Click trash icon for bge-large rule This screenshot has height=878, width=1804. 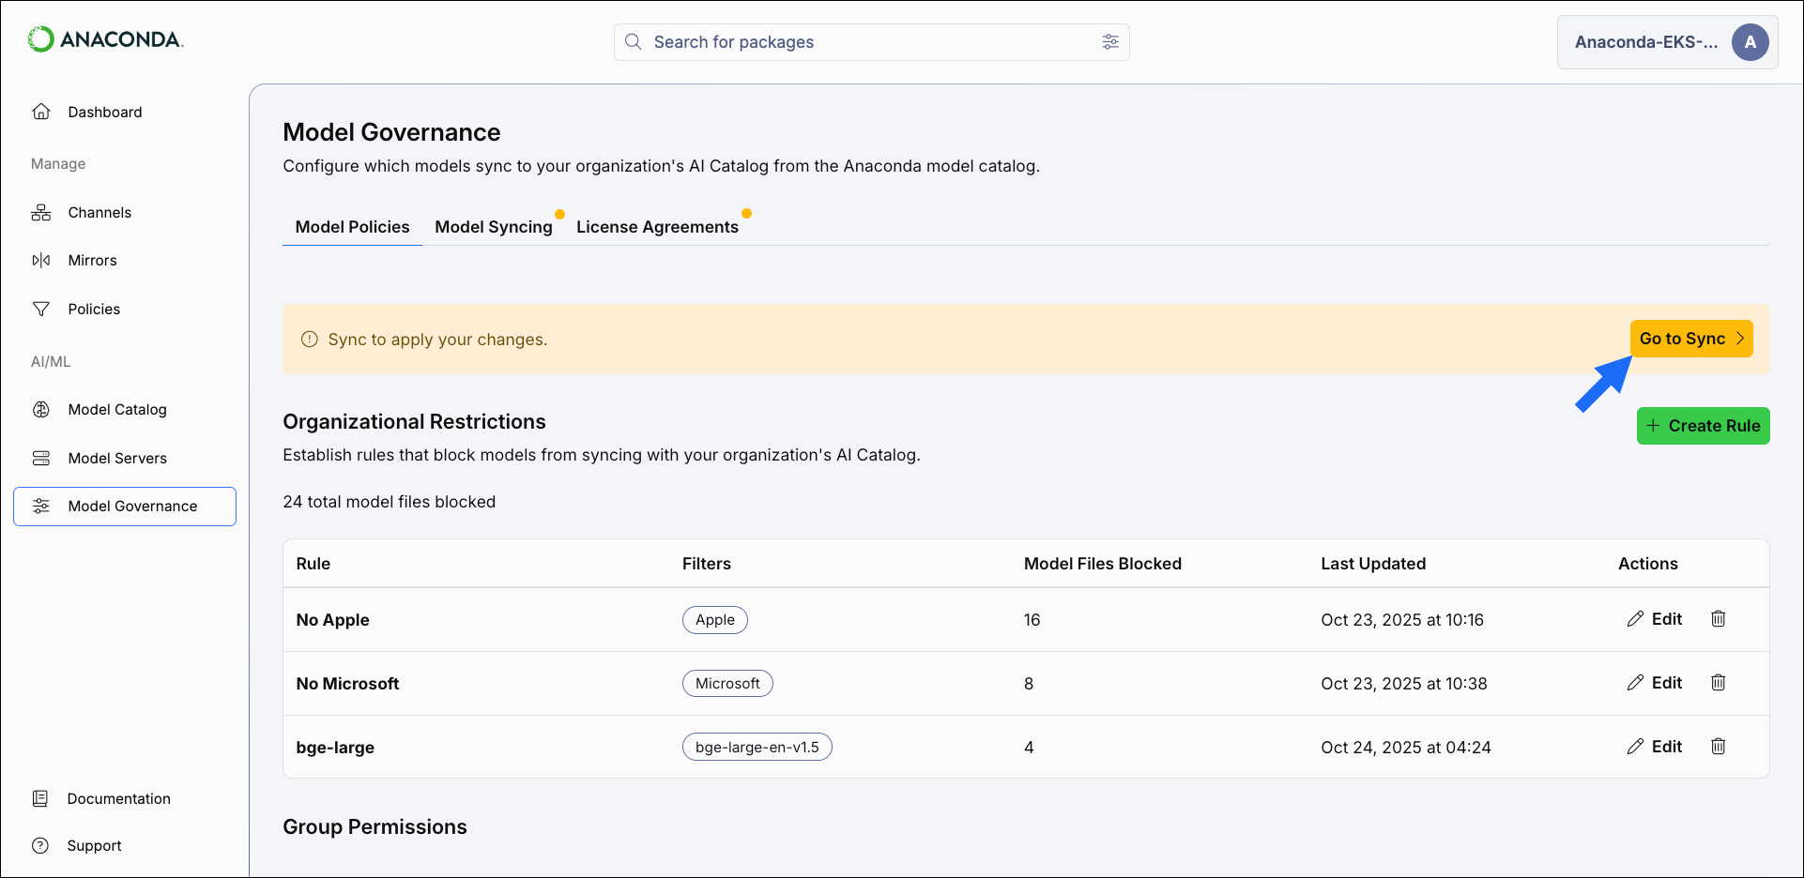click(x=1718, y=747)
